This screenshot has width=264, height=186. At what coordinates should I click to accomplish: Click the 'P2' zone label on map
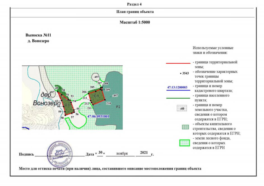pyautogui.click(x=118, y=107)
